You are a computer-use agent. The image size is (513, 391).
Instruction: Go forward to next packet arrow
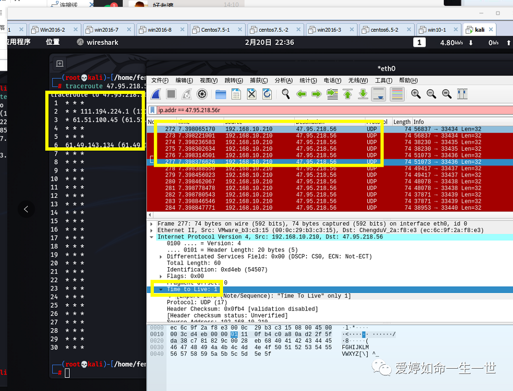tap(317, 94)
